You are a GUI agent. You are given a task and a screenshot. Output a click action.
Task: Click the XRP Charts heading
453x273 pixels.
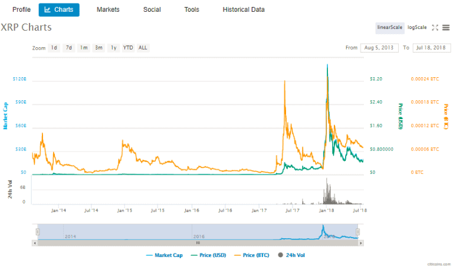tap(26, 27)
